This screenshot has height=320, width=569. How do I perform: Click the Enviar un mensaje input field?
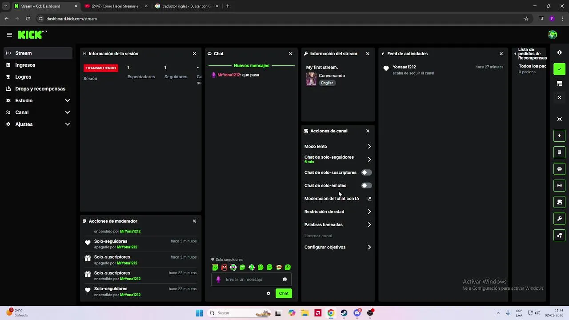click(252, 280)
